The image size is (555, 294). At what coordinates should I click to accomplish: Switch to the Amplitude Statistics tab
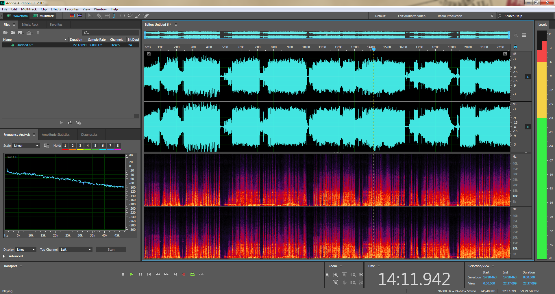tap(55, 135)
